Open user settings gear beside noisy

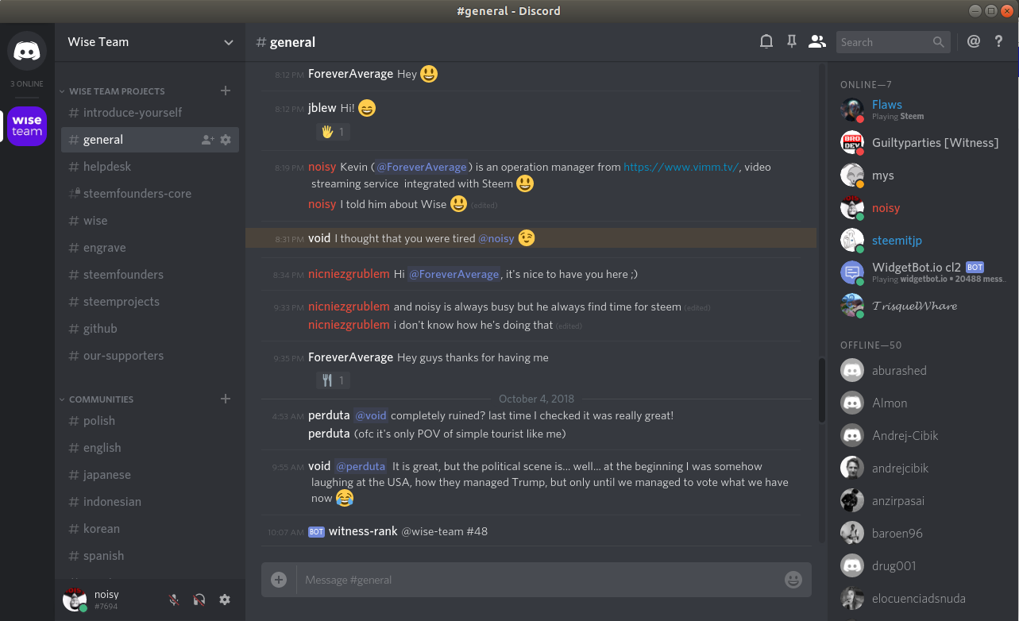225,600
